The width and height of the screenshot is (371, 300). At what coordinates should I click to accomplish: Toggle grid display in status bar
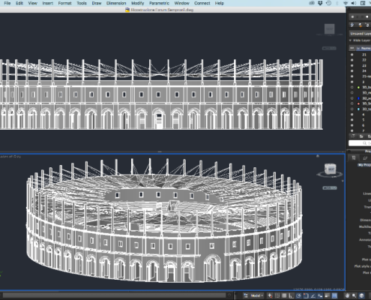click(284, 295)
